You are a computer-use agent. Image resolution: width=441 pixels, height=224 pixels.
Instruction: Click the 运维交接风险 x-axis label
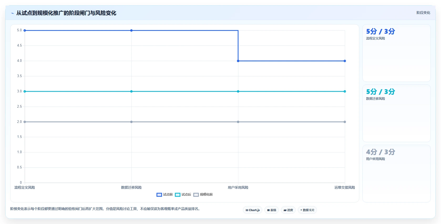click(345, 187)
